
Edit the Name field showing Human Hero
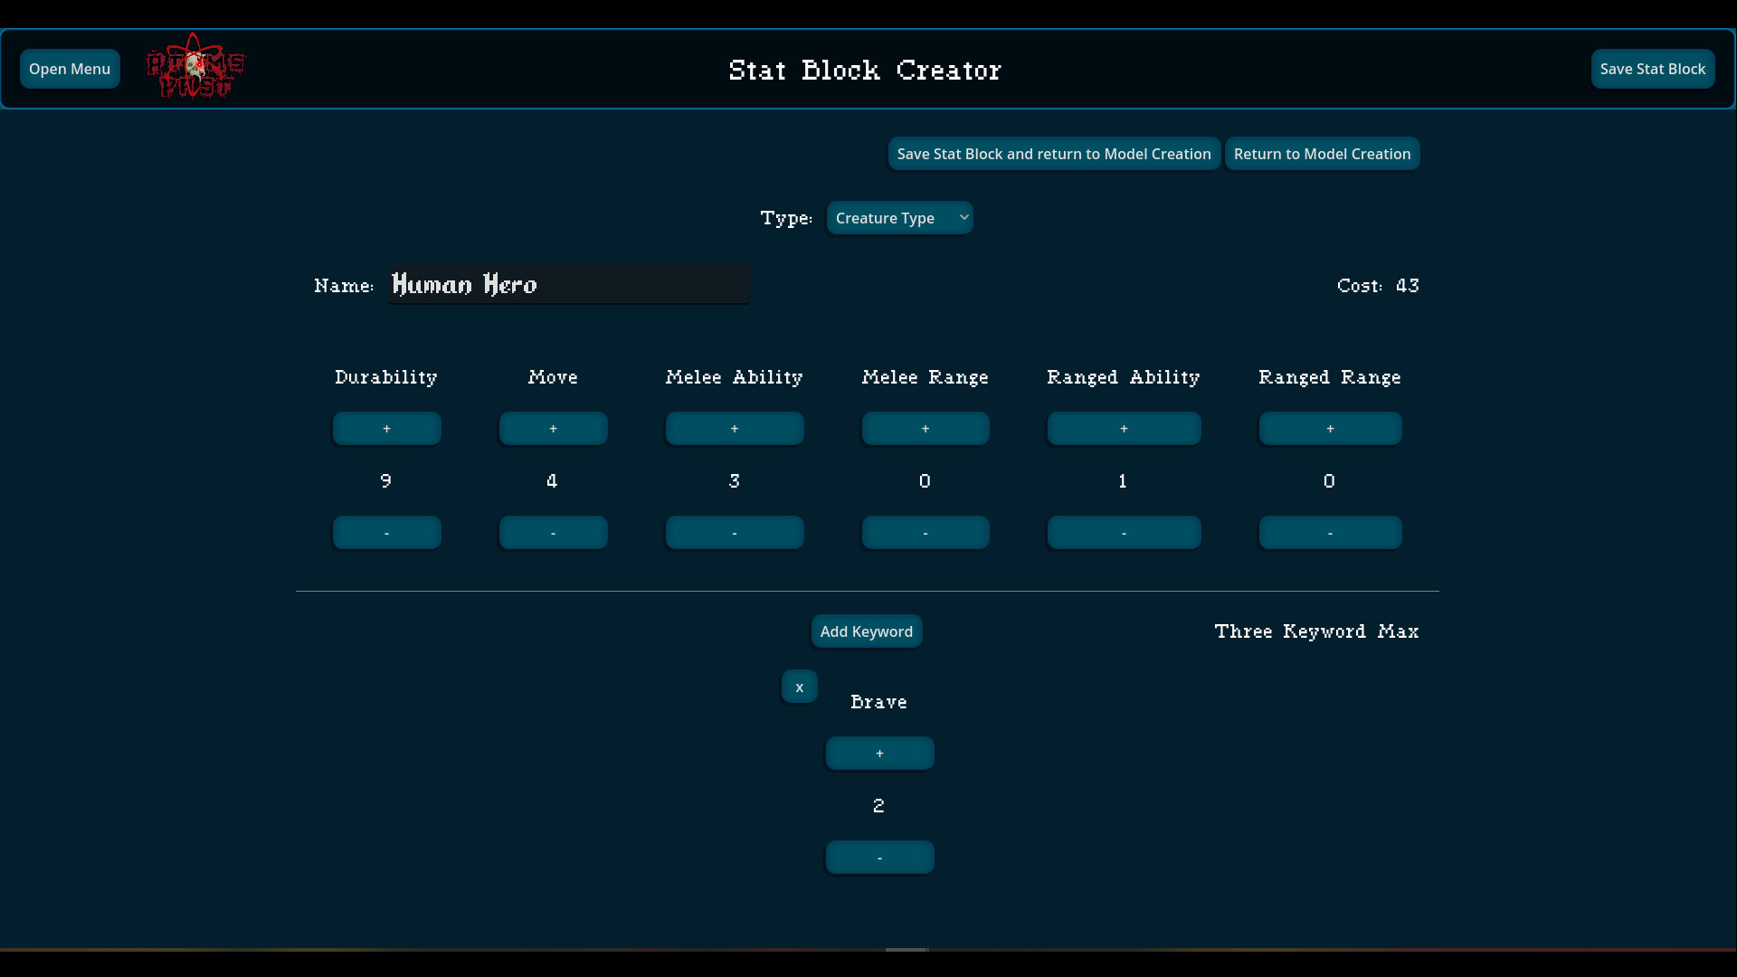pos(568,284)
